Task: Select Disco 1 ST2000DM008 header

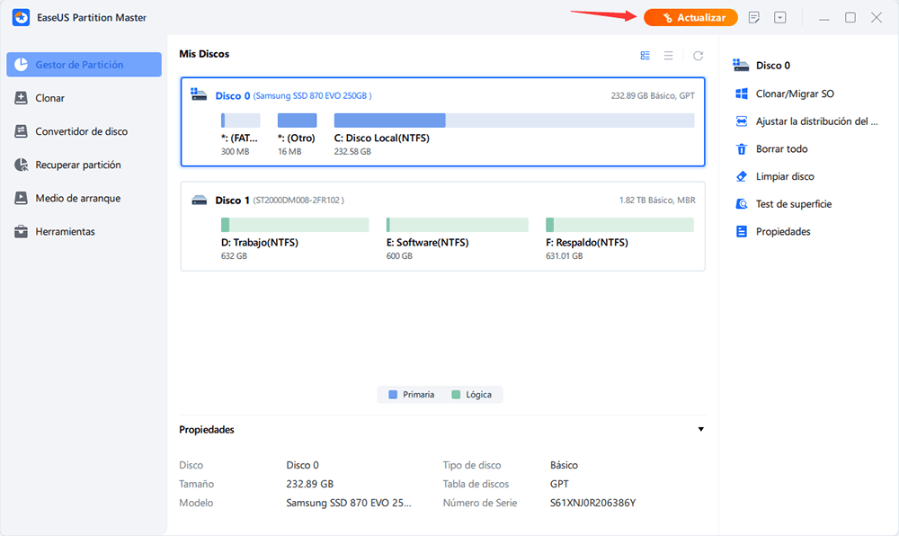Action: coord(280,200)
